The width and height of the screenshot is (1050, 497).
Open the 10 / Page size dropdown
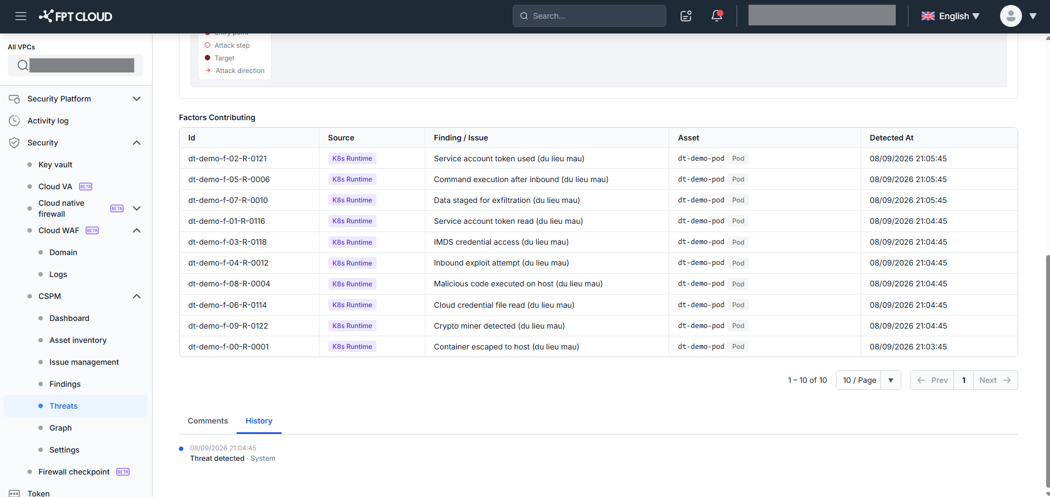click(x=868, y=380)
